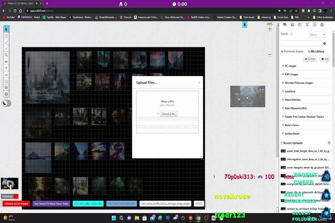Click the taskbar search icon
Screen dimensions: 335x223
(x=122, y=218)
